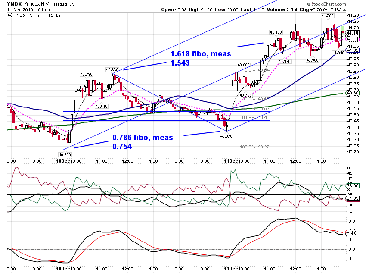This screenshot has height=273, width=366.
Task: Click the 40.370 swing low label
Action: [x=226, y=136]
